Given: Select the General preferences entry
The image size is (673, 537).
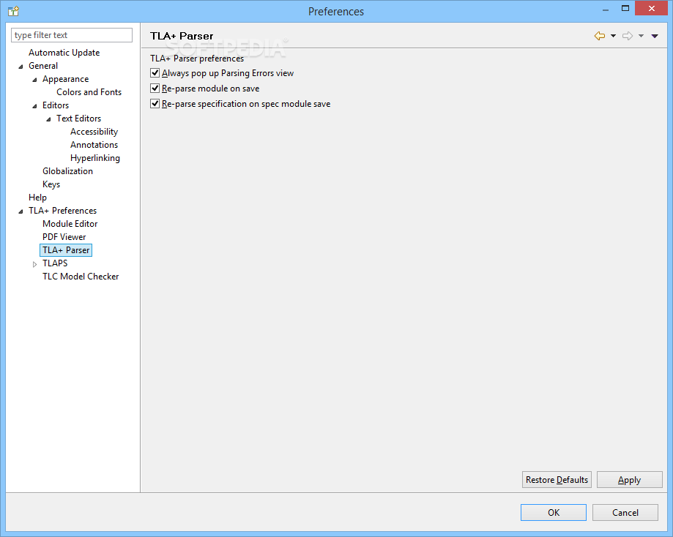Looking at the screenshot, I should 43,66.
